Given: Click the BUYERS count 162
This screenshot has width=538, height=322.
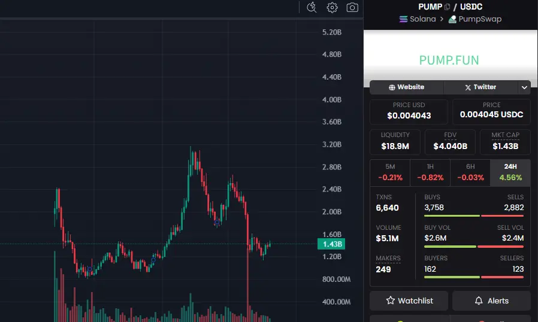Looking at the screenshot, I should (x=430, y=269).
